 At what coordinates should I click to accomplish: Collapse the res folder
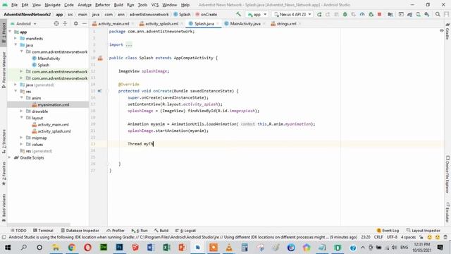click(x=16, y=92)
